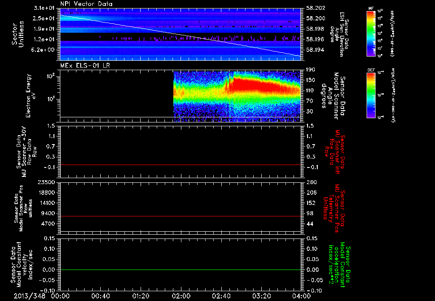Click the Electron Energy eV axis label

31,96
